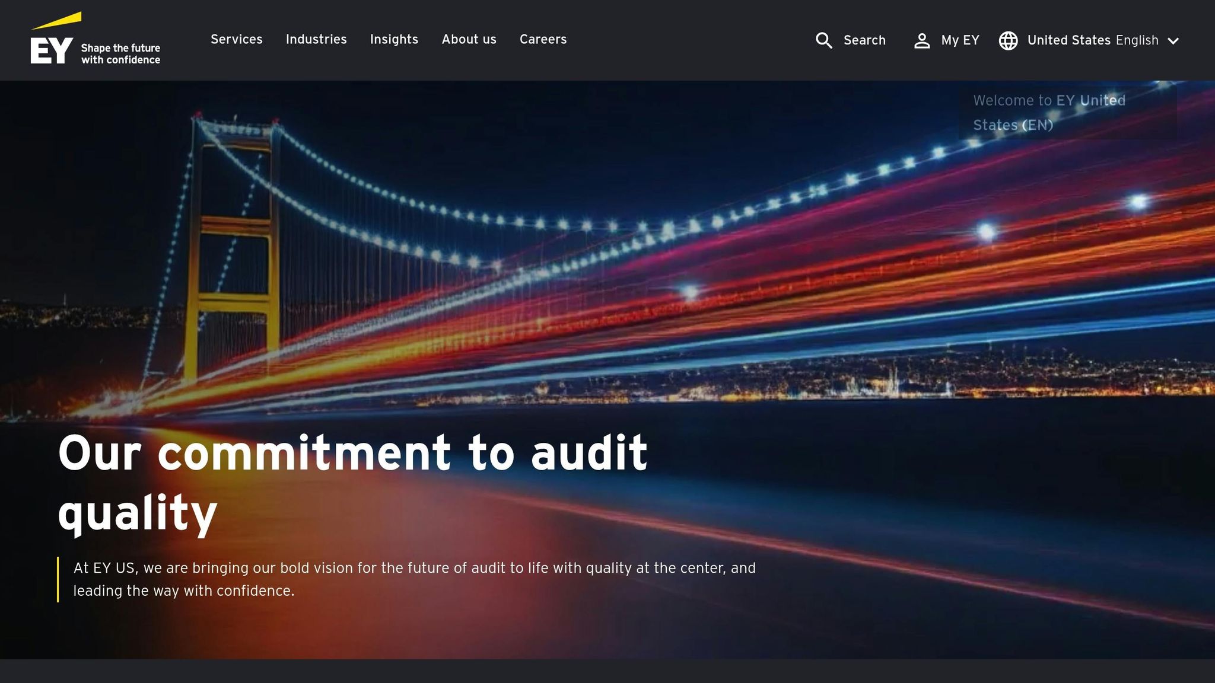
Task: Open the Services menu
Action: coord(236,39)
